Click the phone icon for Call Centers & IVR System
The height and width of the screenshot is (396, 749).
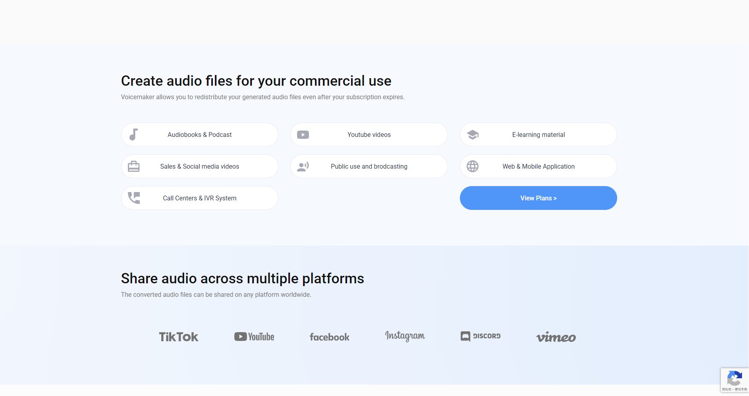[133, 198]
